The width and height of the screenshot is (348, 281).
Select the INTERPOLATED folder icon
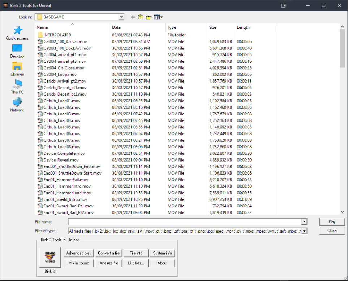(40, 35)
